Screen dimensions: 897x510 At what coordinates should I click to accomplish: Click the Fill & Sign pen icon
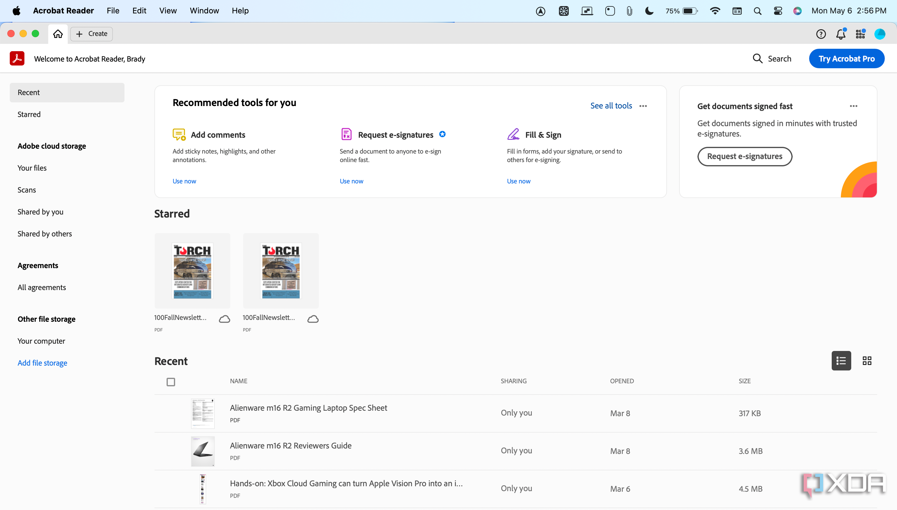coord(513,134)
